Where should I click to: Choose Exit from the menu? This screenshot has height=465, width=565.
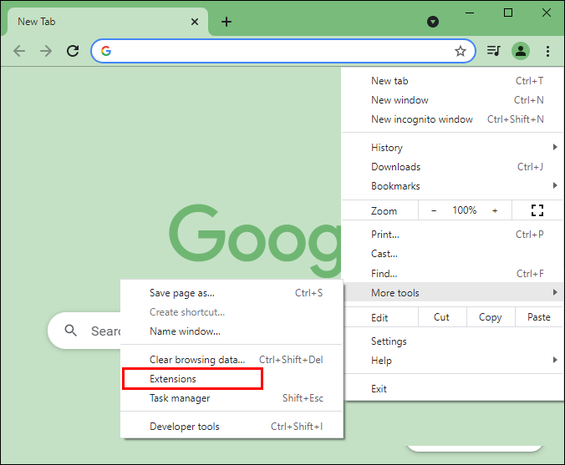pyautogui.click(x=452, y=389)
